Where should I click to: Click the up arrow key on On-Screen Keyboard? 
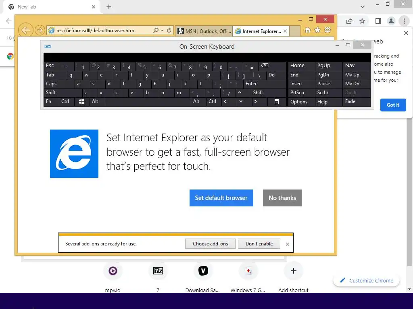(x=240, y=93)
